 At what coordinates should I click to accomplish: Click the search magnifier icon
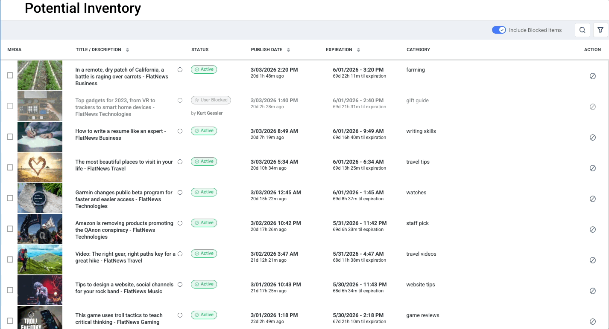coord(583,30)
